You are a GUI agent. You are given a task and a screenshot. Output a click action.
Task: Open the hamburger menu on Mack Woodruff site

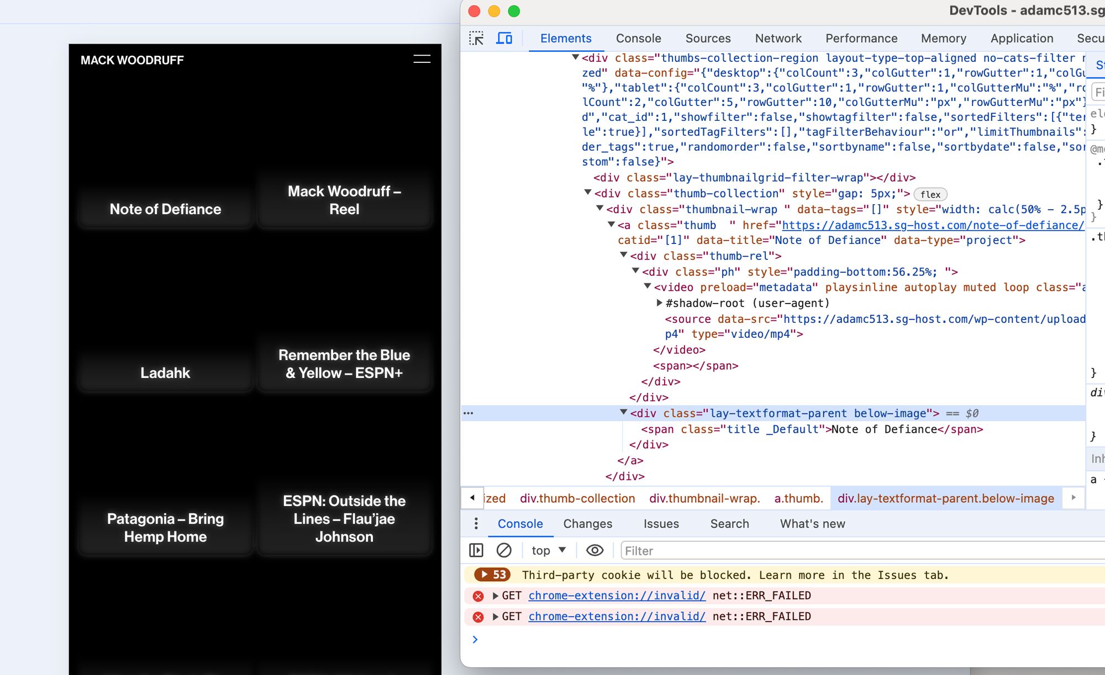tap(422, 59)
